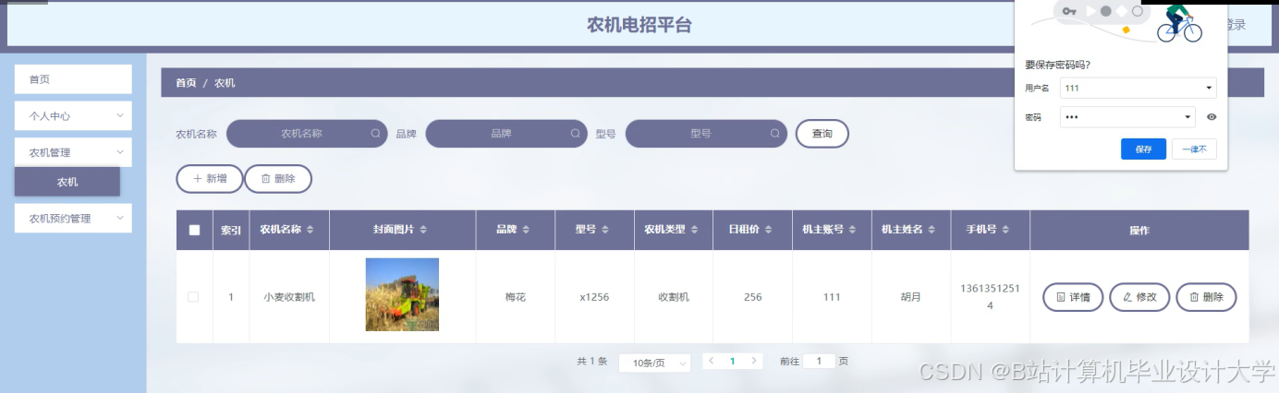Viewport: 1279px width, 393px height.
Task: Click 农机 breadcrumb text
Action: pos(225,83)
